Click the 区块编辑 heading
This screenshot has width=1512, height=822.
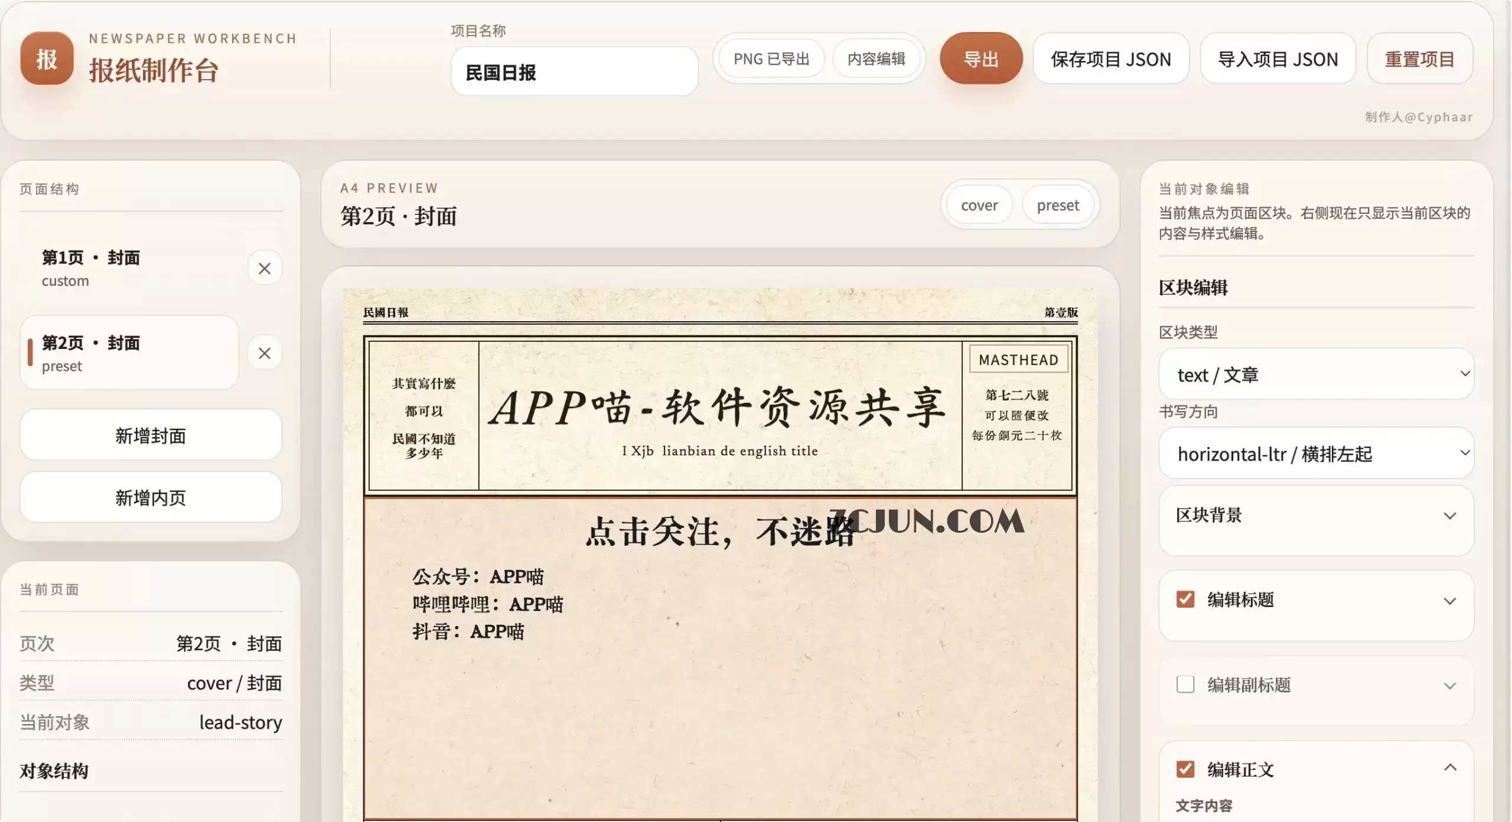[x=1193, y=288]
